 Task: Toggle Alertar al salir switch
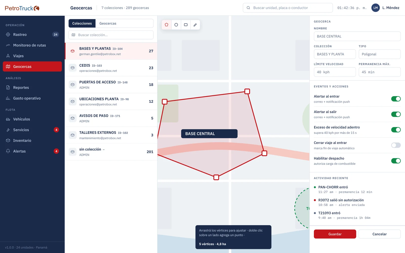[396, 114]
